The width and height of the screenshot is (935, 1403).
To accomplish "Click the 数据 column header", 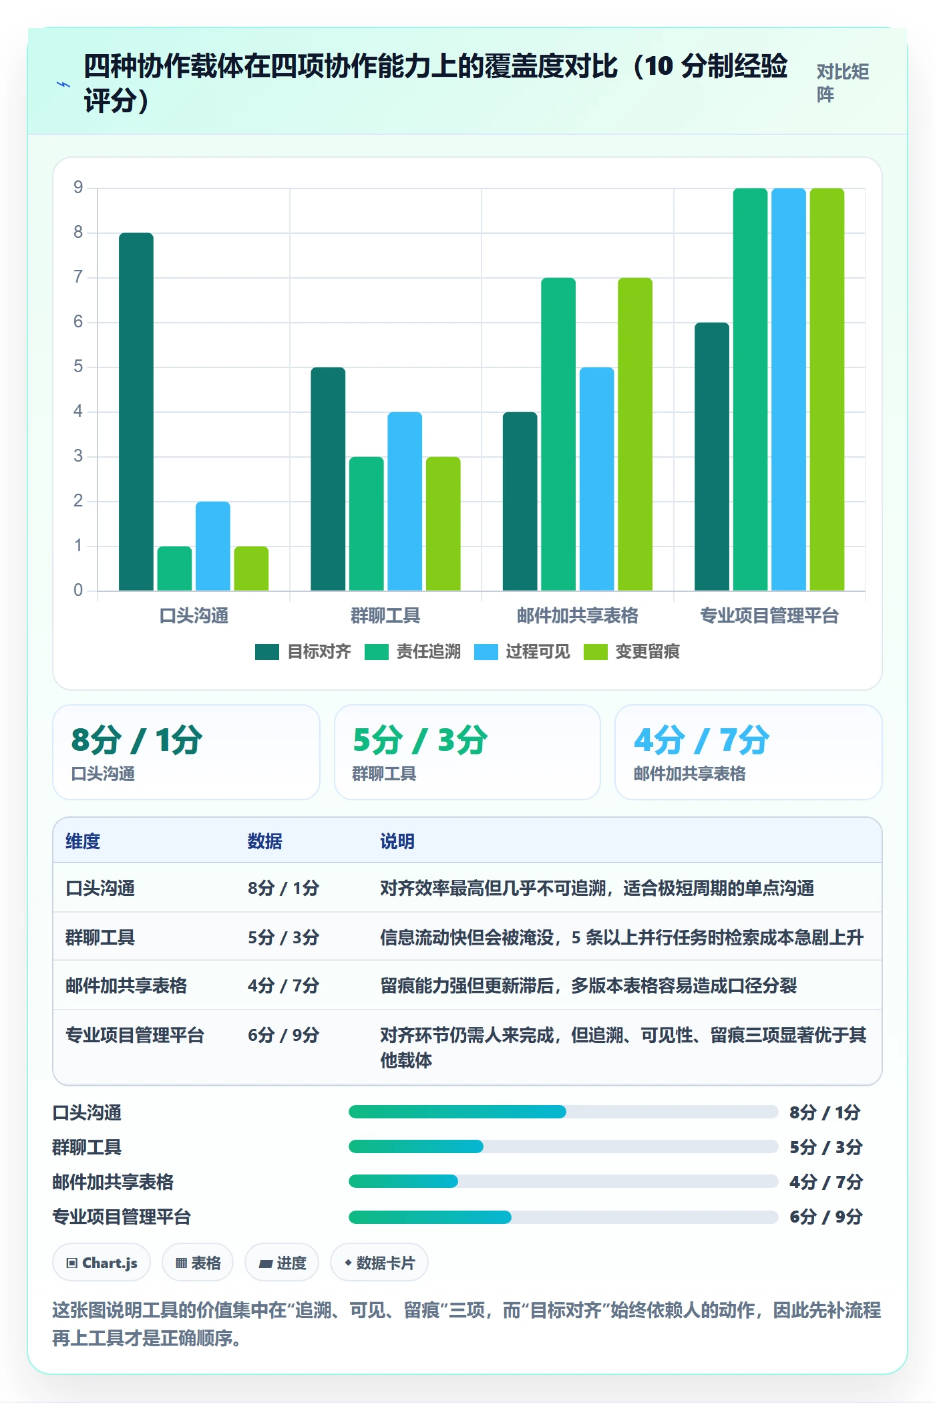I will pos(265,841).
